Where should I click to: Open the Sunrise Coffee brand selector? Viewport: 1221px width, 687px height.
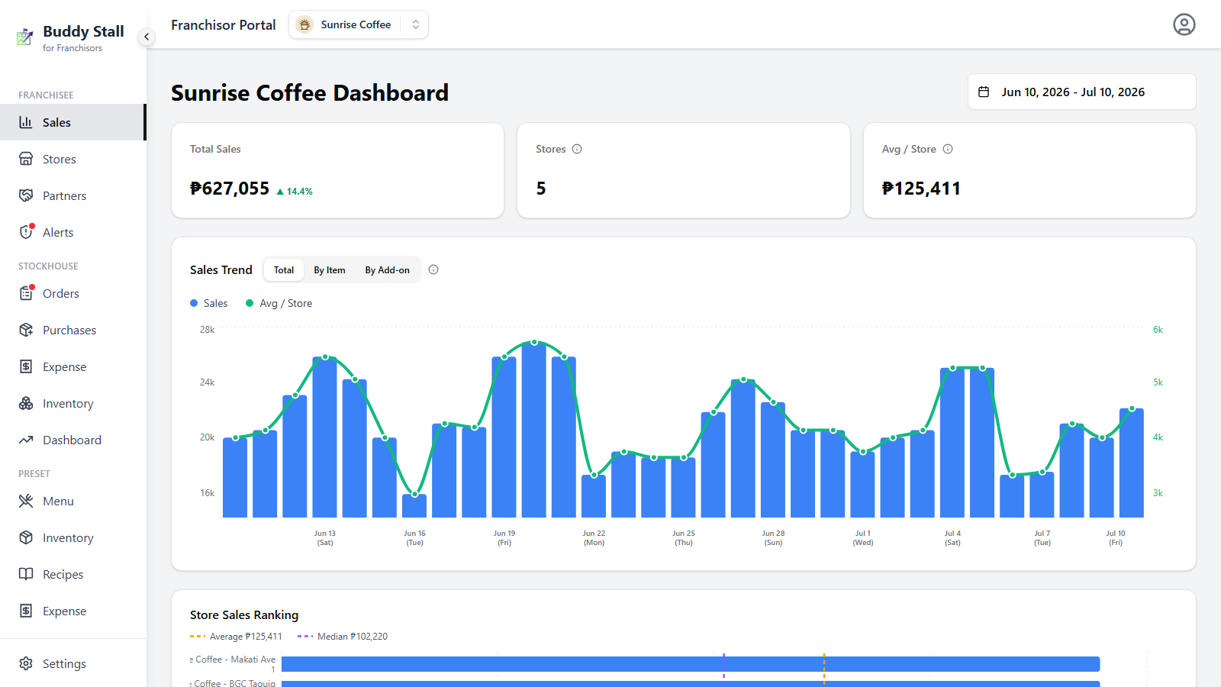click(359, 24)
